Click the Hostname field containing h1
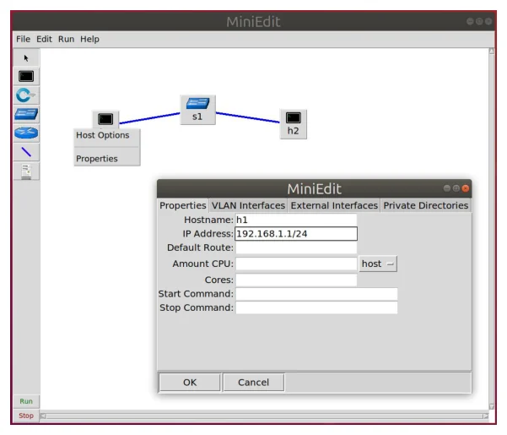This screenshot has width=507, height=435. tap(296, 220)
